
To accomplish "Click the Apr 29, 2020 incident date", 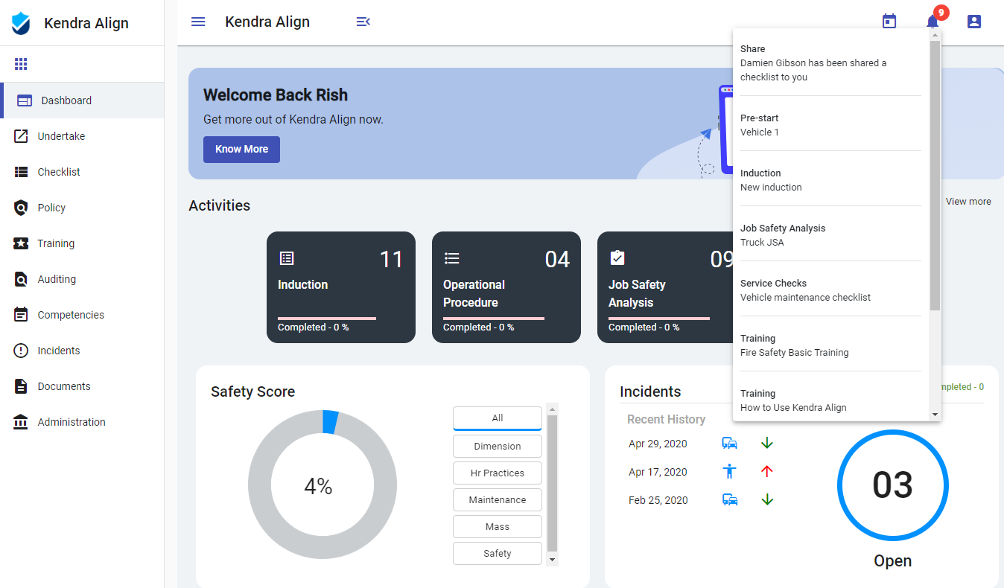I will coord(658,444).
